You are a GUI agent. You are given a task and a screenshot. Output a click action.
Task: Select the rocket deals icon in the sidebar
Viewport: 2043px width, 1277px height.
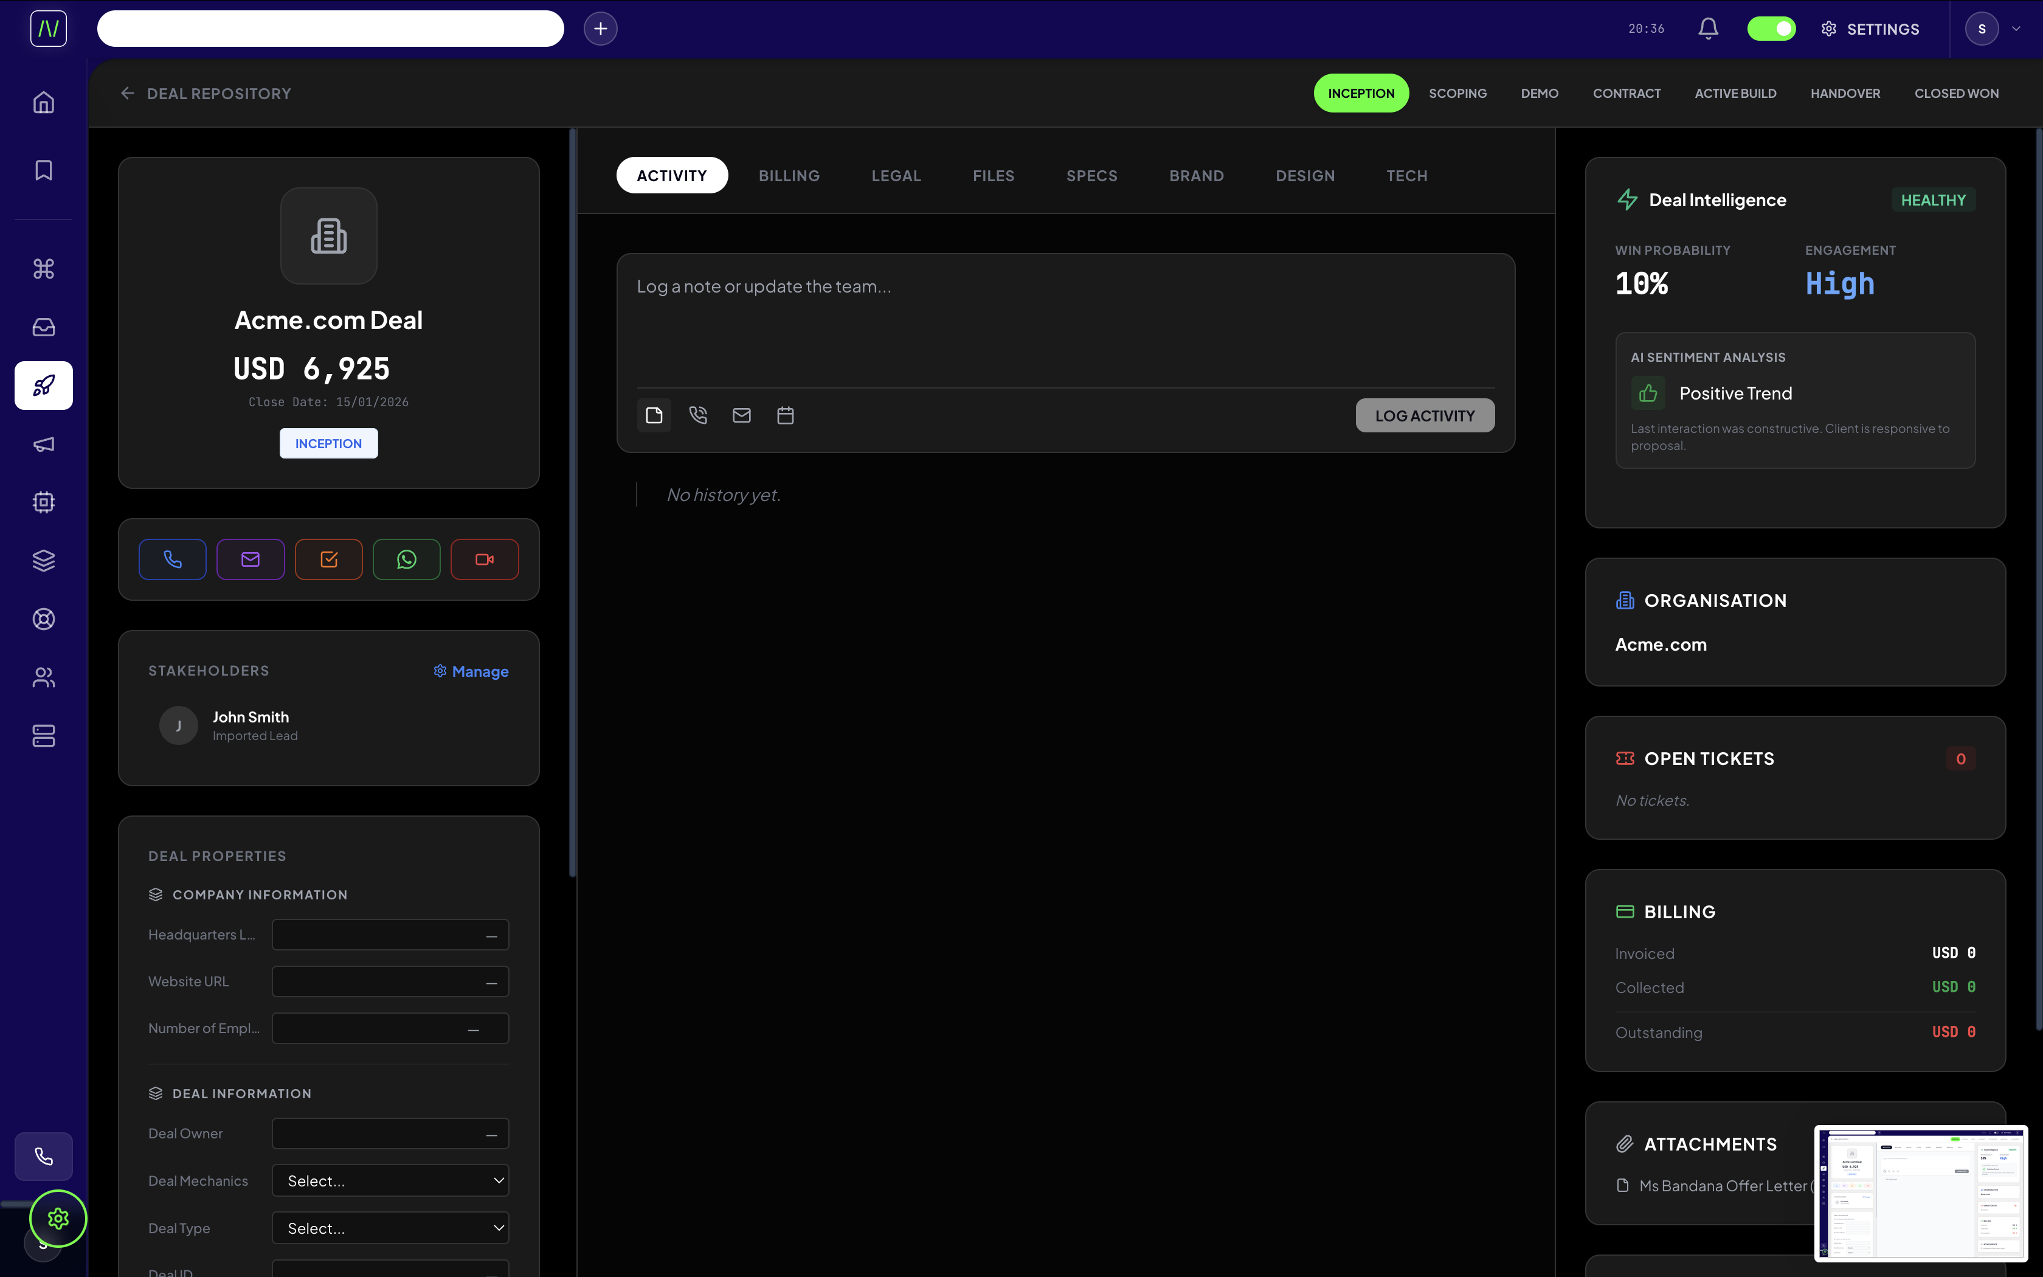click(x=43, y=385)
